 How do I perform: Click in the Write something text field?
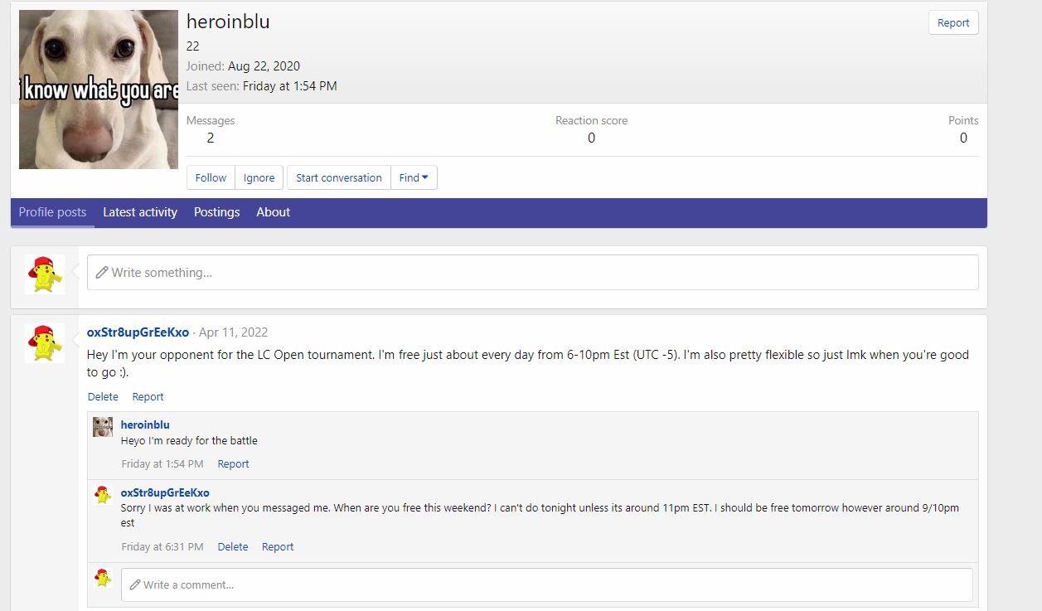(532, 272)
